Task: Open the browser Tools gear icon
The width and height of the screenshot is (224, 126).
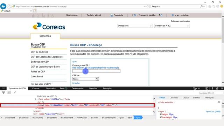Action: [218, 6]
